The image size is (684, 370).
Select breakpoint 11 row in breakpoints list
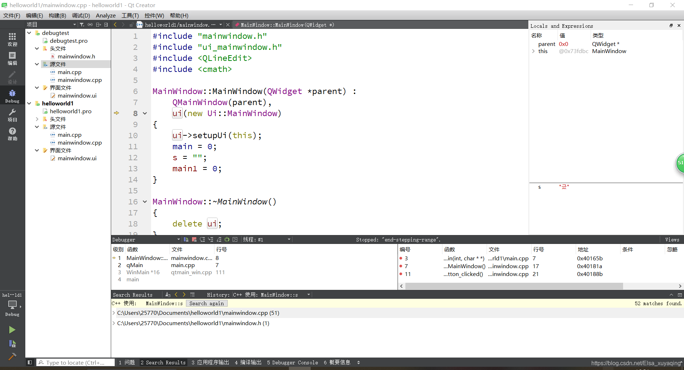pyautogui.click(x=540, y=274)
